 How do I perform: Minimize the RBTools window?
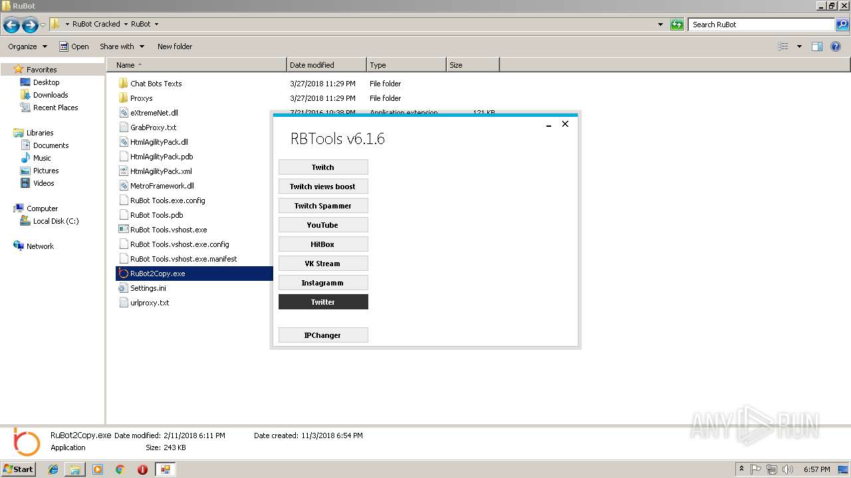548,124
